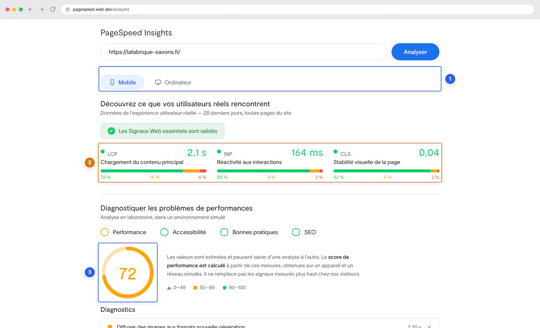Image resolution: width=540 pixels, height=328 pixels.
Task: Click the SEO score circle
Action: pyautogui.click(x=296, y=232)
